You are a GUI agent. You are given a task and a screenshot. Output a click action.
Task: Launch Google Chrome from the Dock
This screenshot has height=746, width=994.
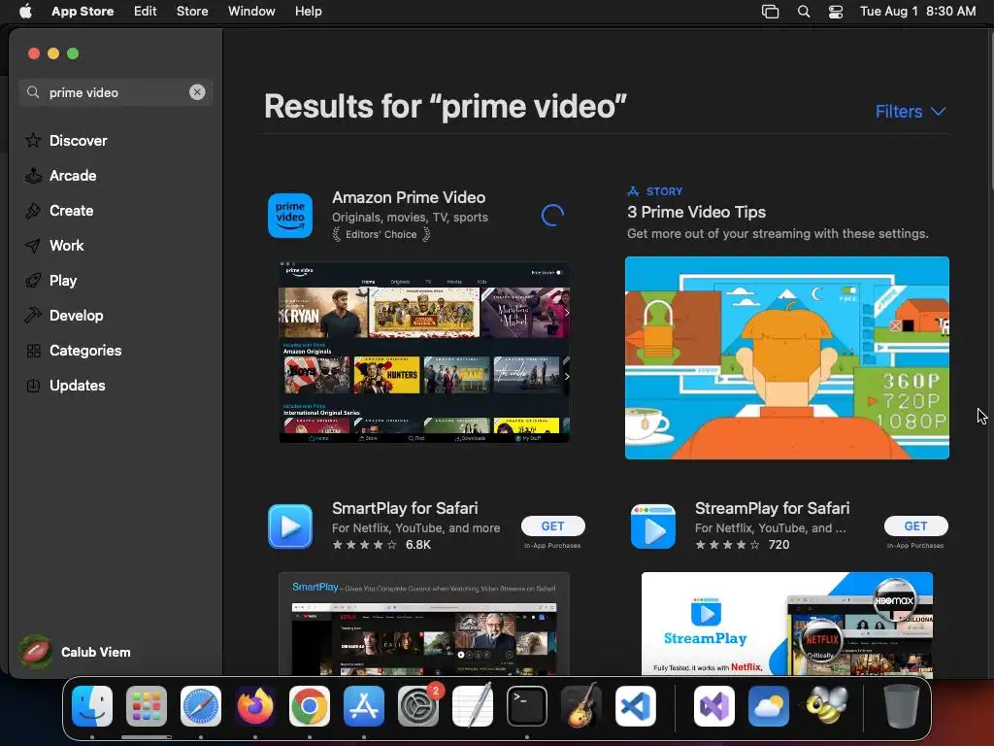point(310,706)
